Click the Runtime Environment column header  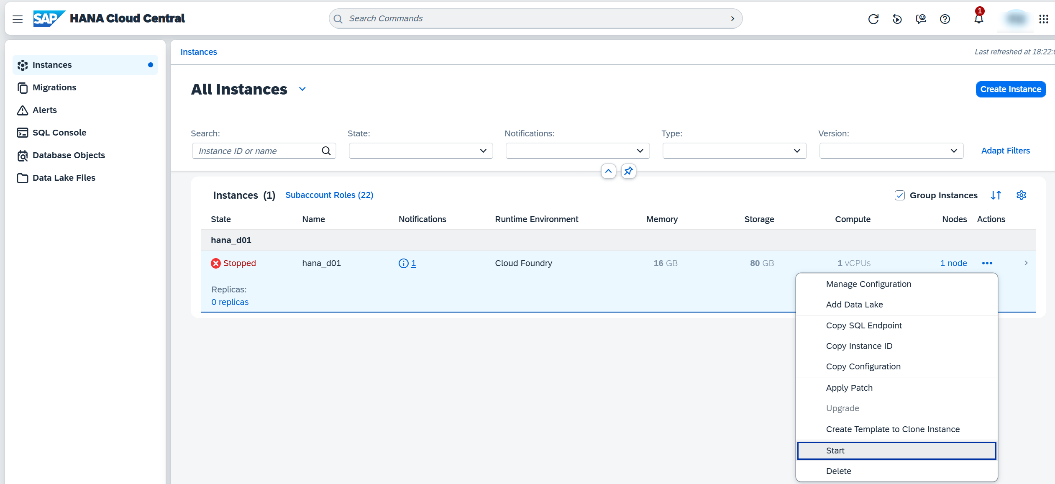click(x=537, y=219)
